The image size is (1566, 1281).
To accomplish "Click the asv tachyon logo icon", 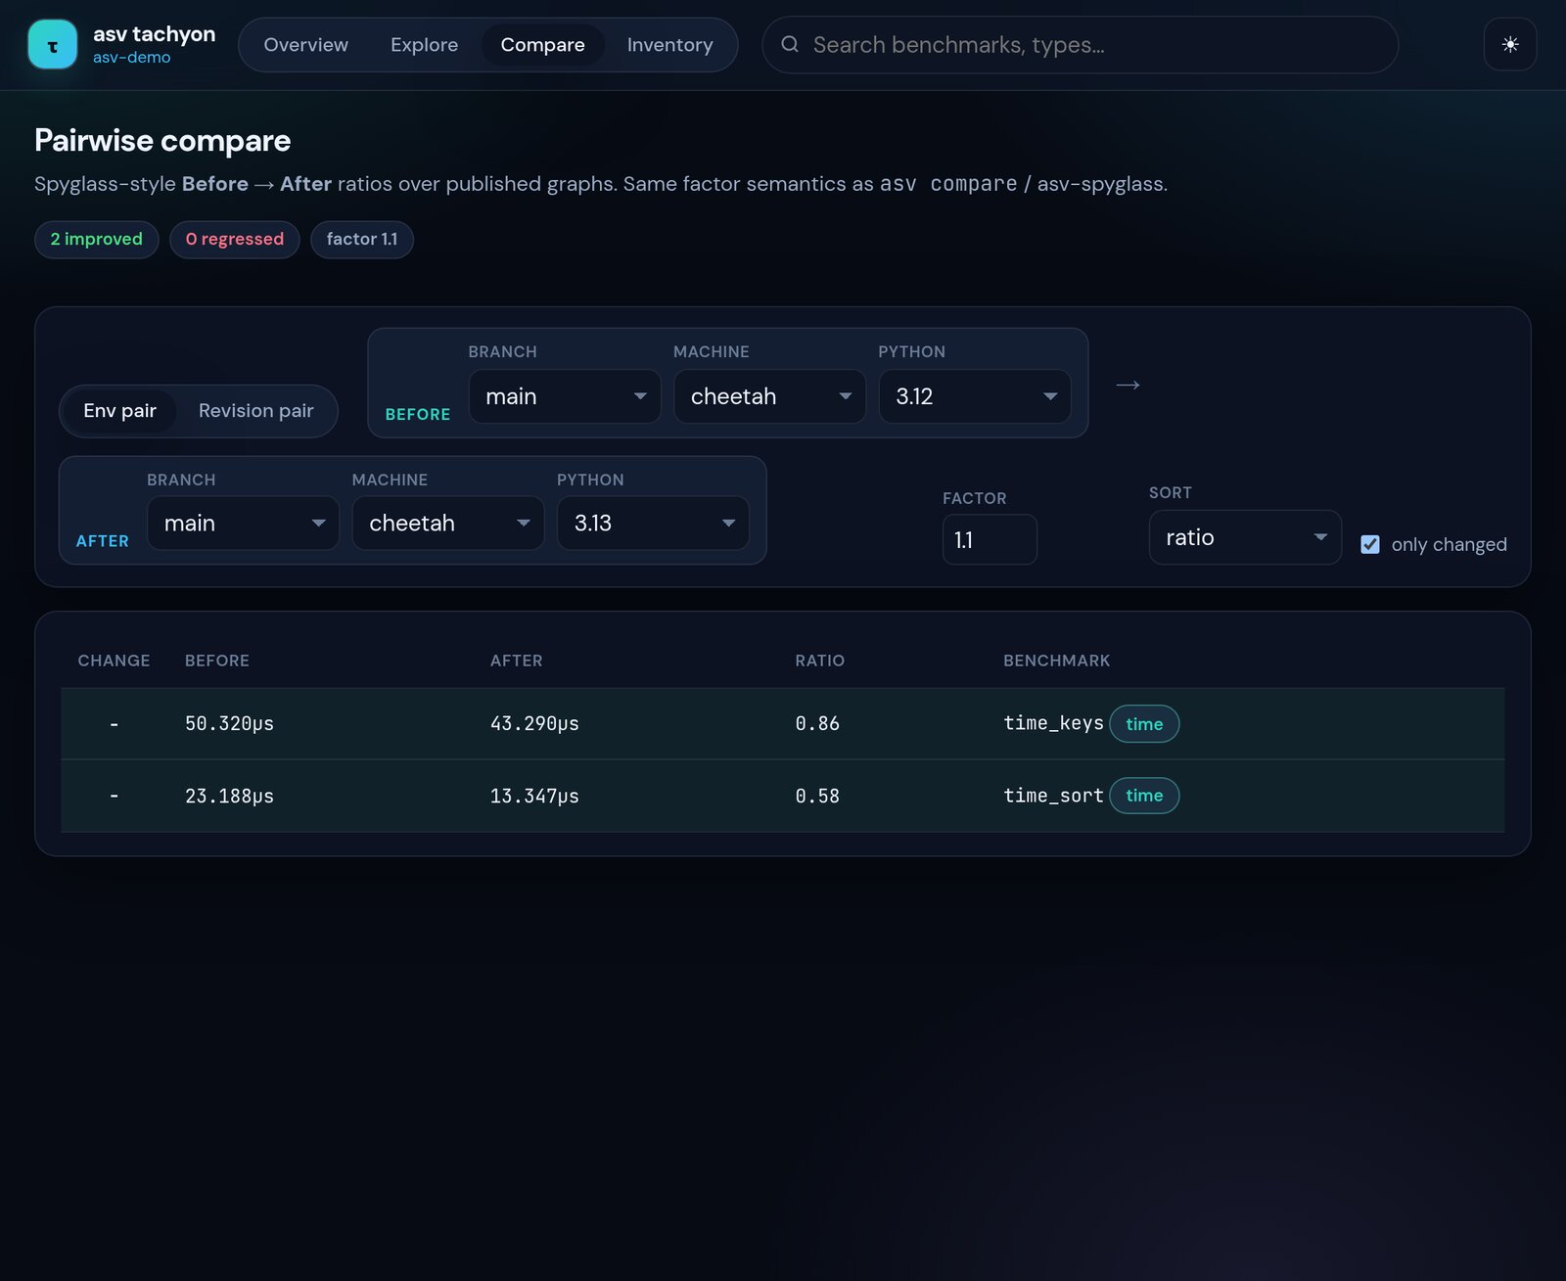I will [52, 44].
